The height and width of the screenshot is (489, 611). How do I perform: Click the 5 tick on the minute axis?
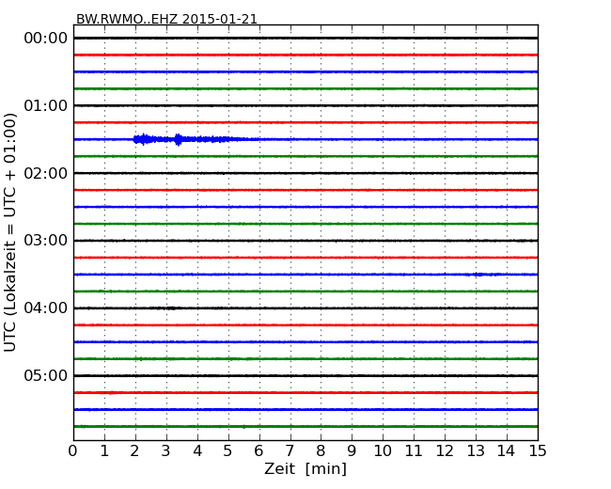[228, 450]
